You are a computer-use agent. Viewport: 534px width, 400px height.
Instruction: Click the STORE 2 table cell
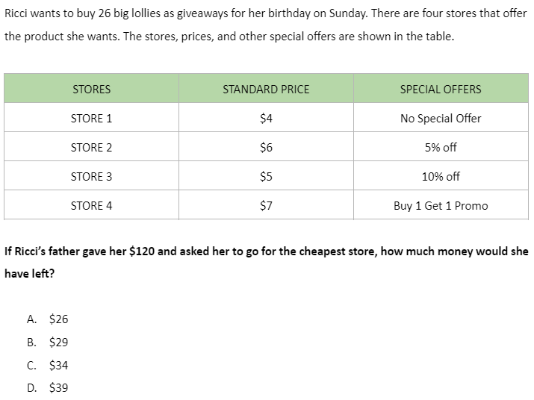pos(91,147)
